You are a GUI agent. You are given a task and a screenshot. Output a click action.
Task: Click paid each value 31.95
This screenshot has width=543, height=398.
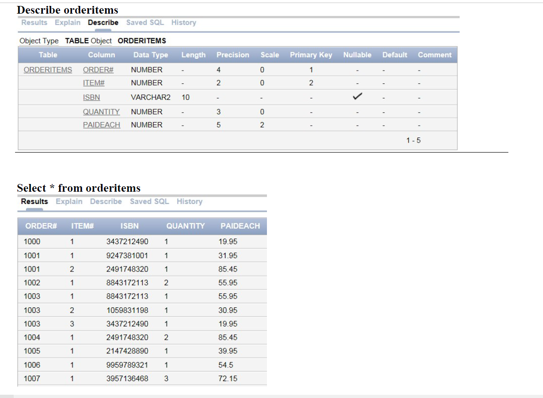coord(228,256)
